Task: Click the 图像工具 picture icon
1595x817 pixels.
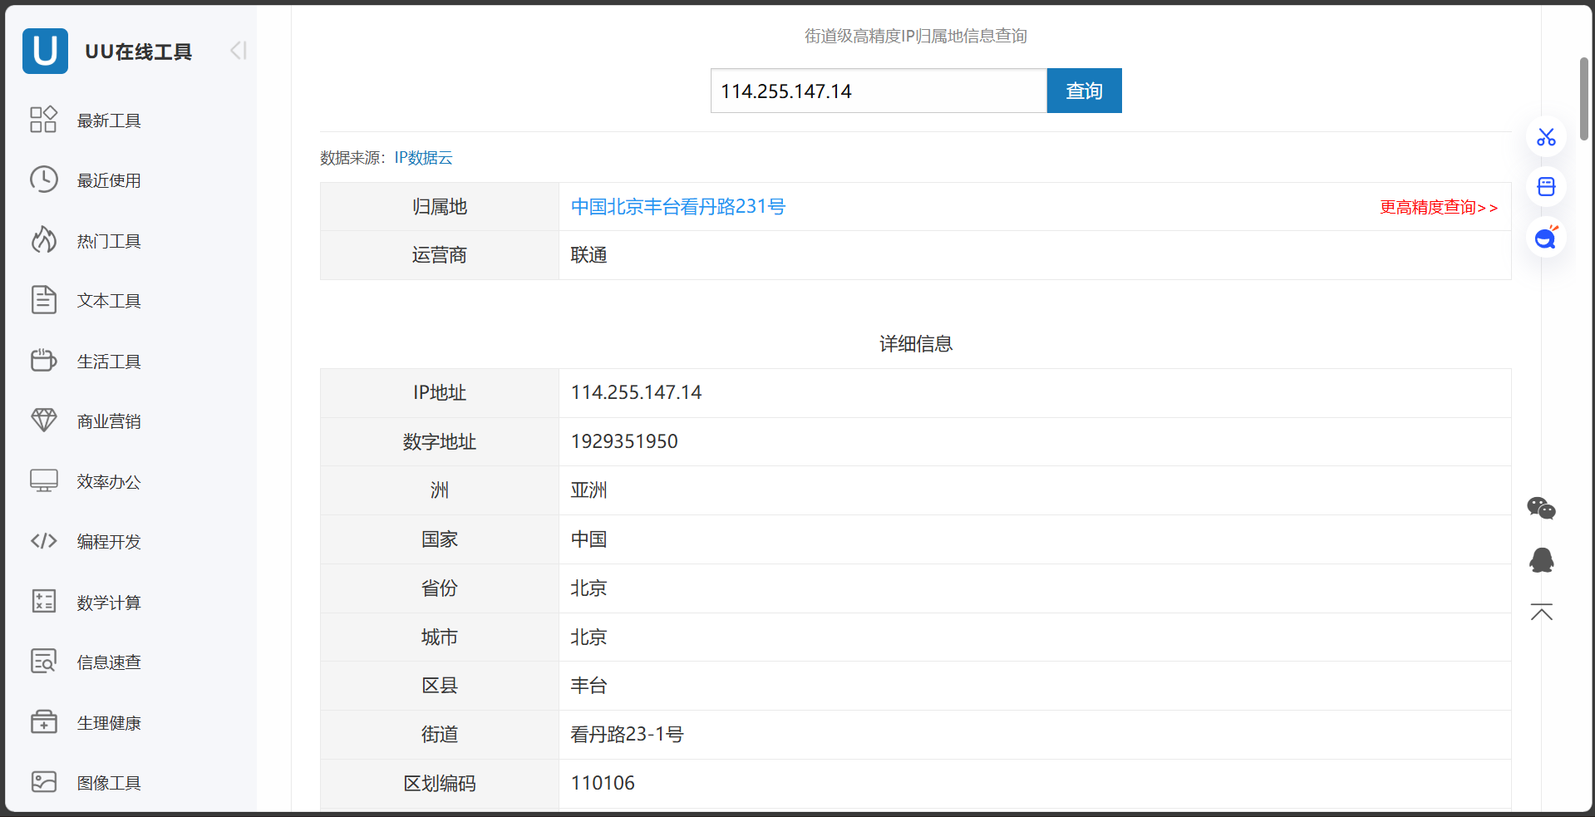Action: [43, 782]
